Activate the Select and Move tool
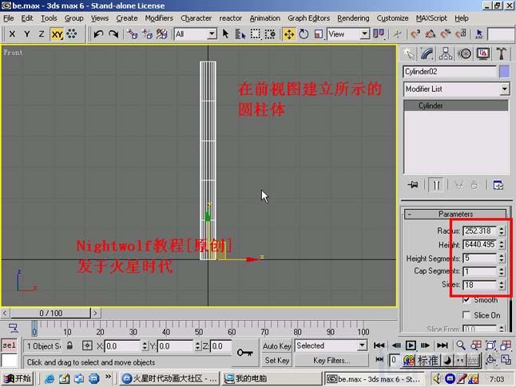 [289, 34]
